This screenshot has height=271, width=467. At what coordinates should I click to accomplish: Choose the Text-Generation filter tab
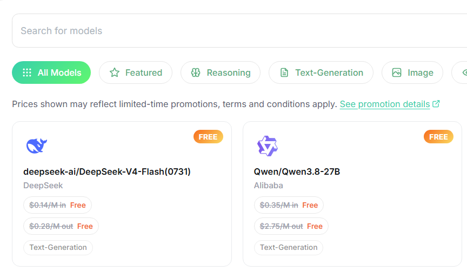(321, 72)
